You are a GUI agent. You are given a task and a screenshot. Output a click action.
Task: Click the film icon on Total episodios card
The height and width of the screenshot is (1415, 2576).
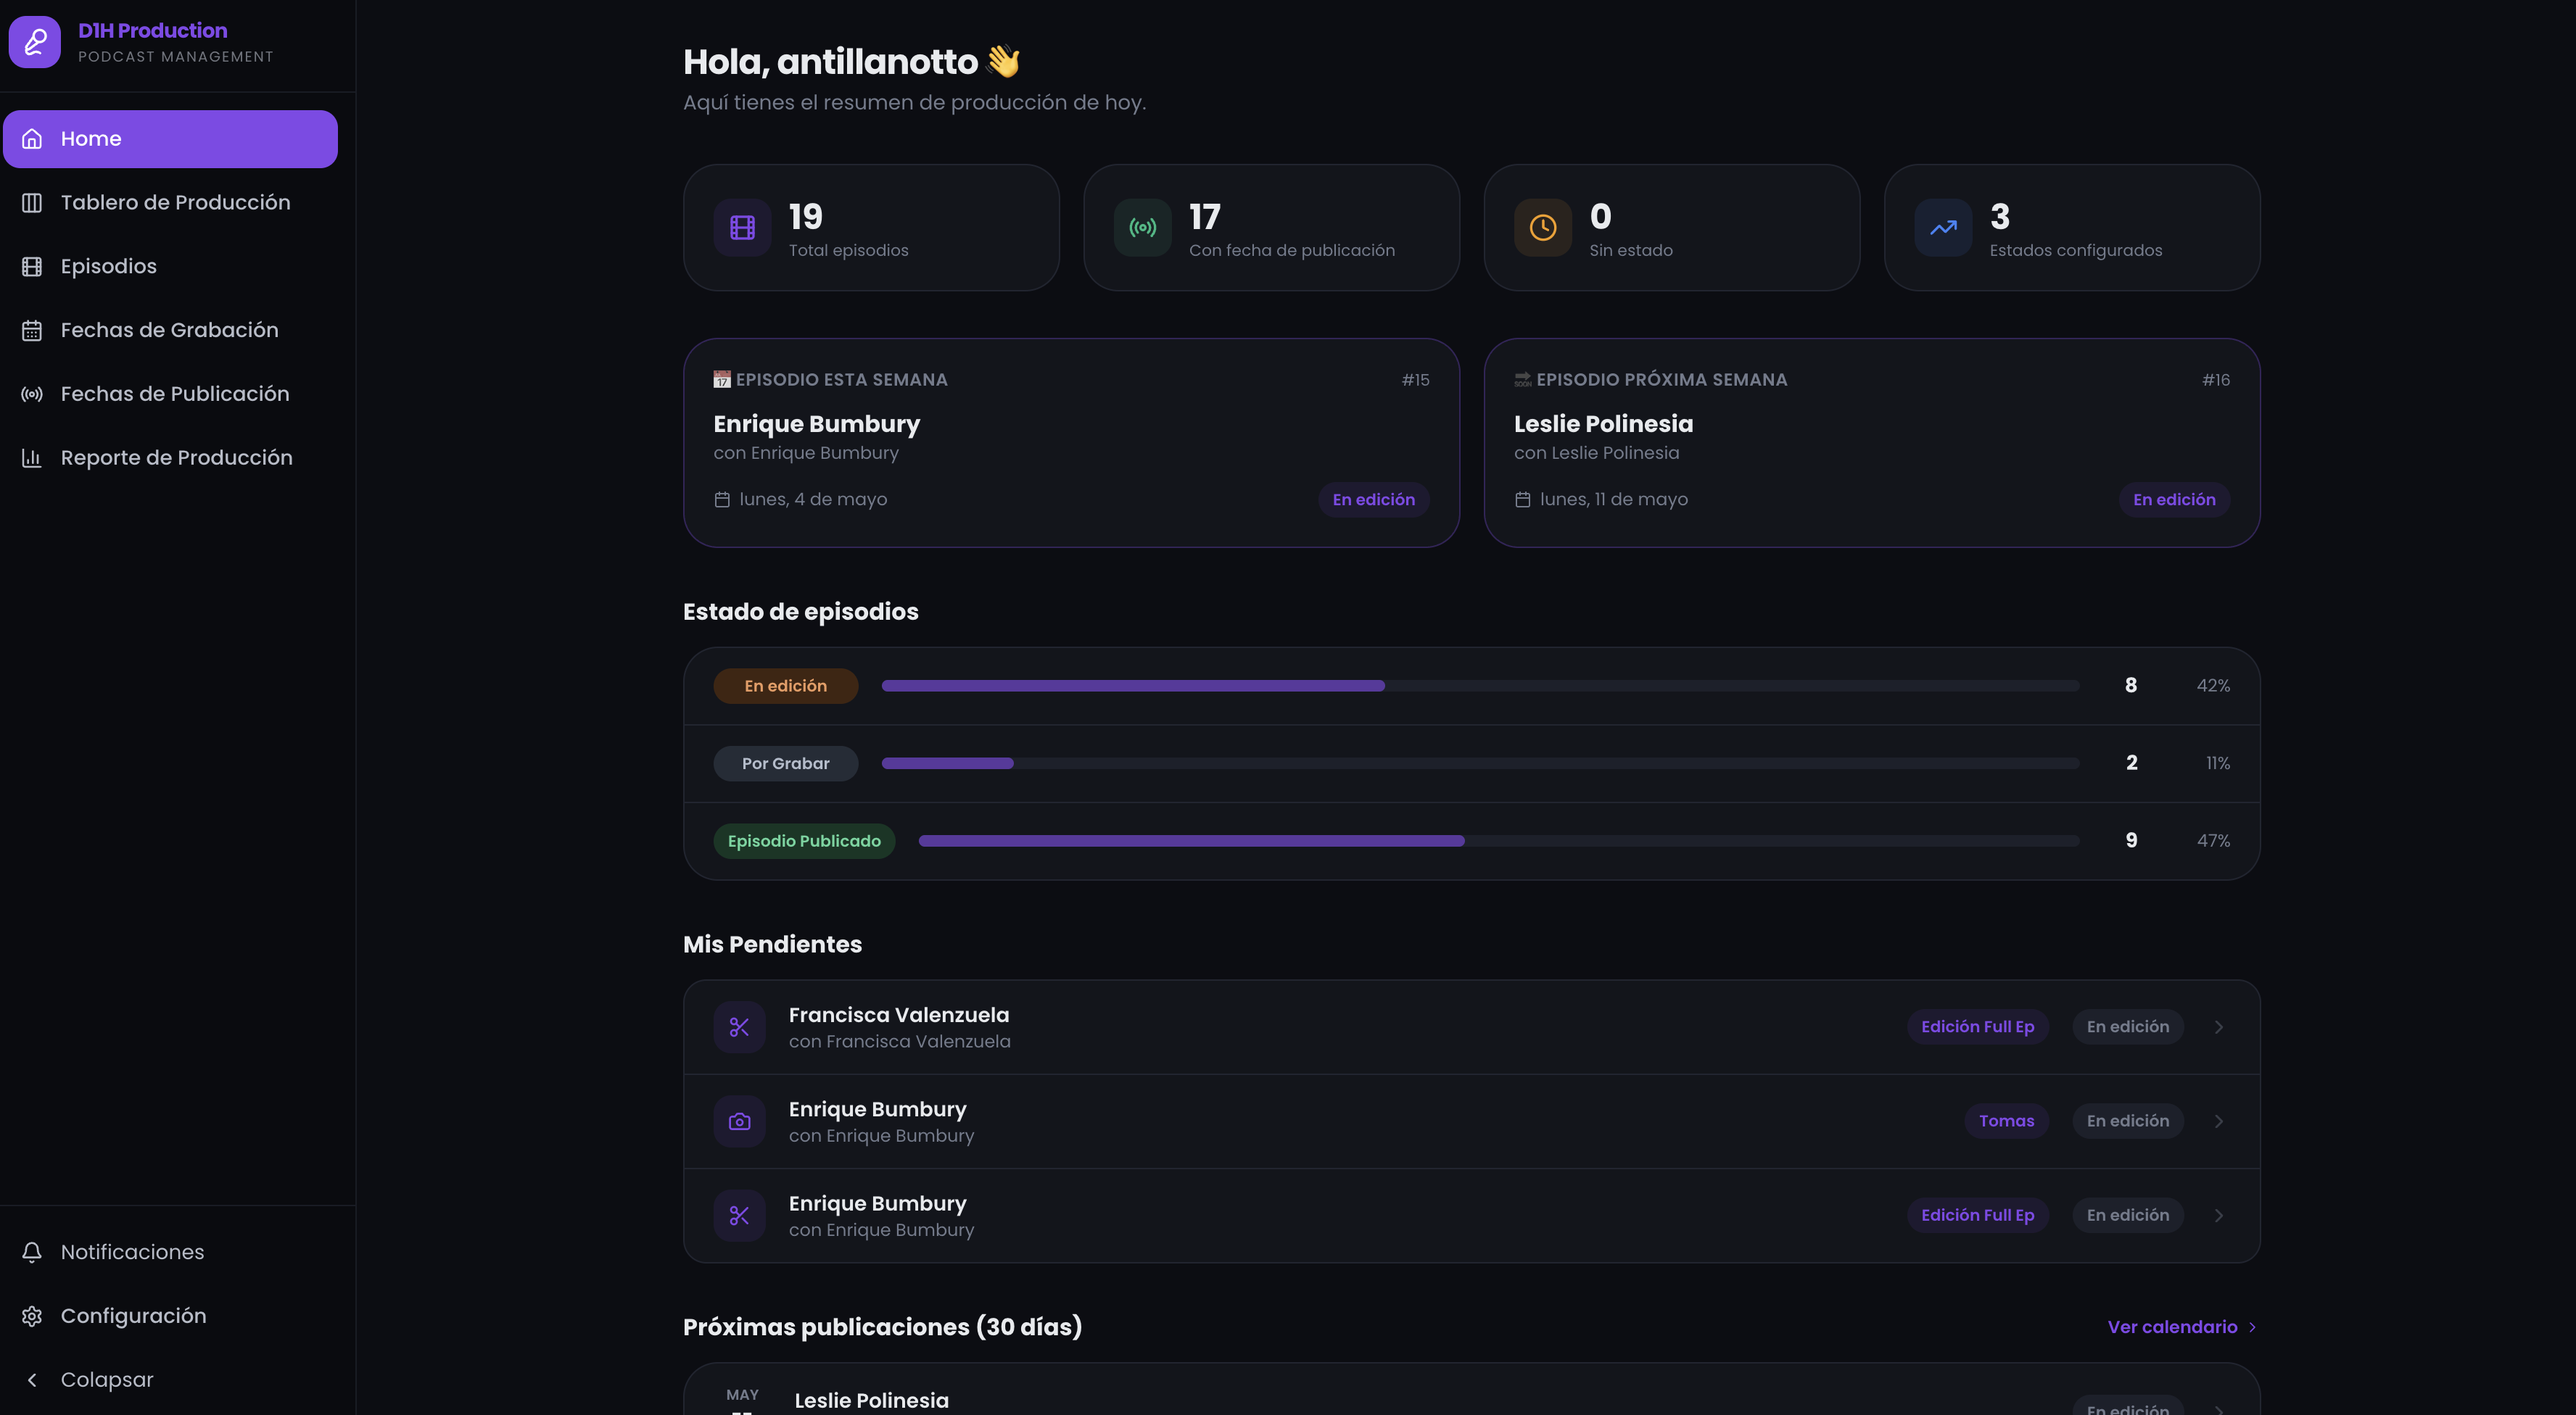pos(742,228)
